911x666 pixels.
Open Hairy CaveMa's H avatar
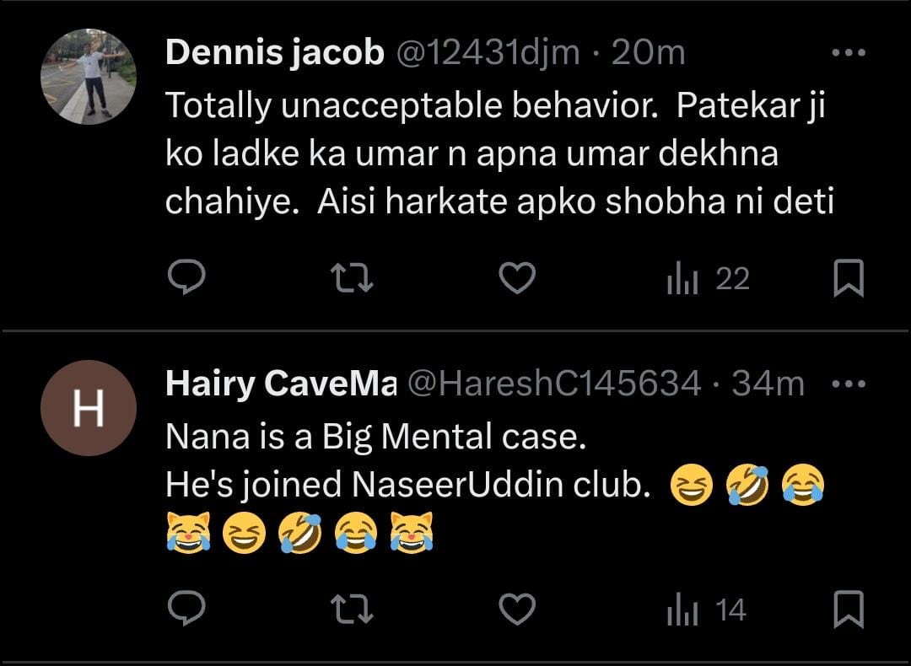(88, 408)
